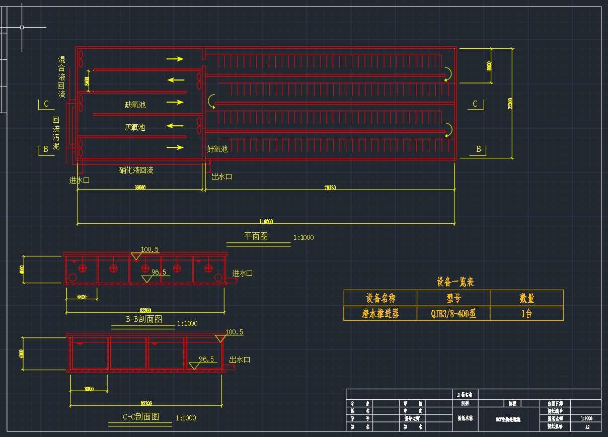Select the '好氧池' label in plan
The width and height of the screenshot is (608, 437).
[x=217, y=149]
